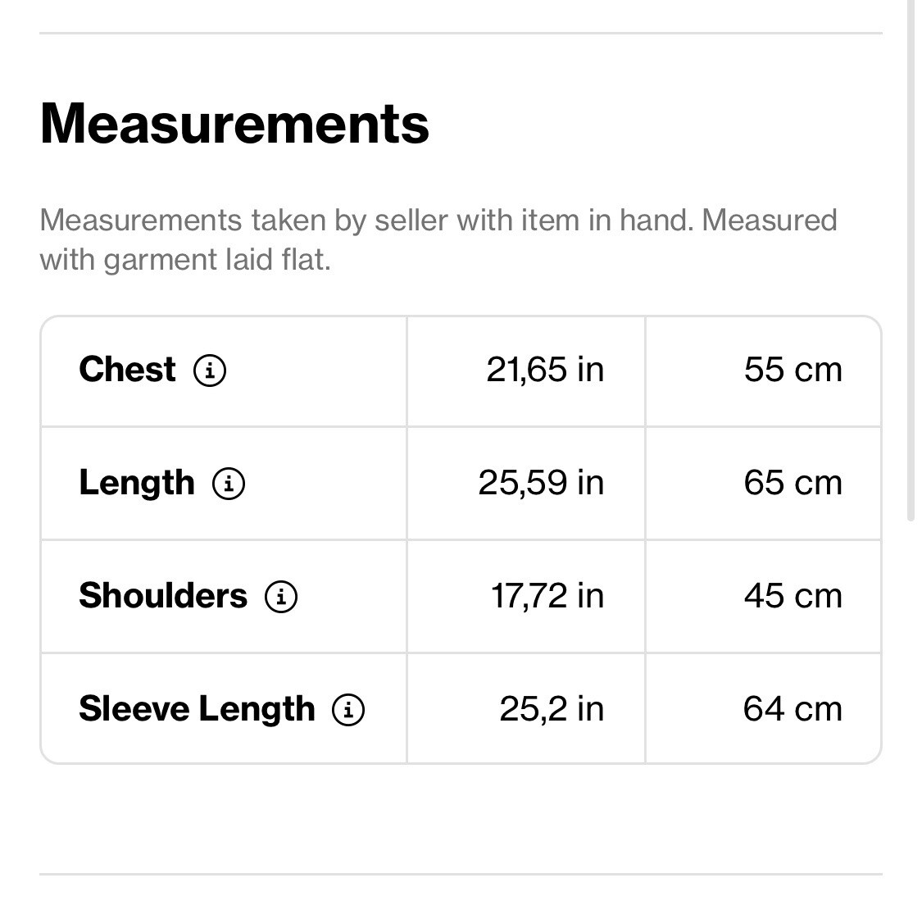Click the "with garment laid flat" text line
This screenshot has height=905, width=922.
click(185, 260)
